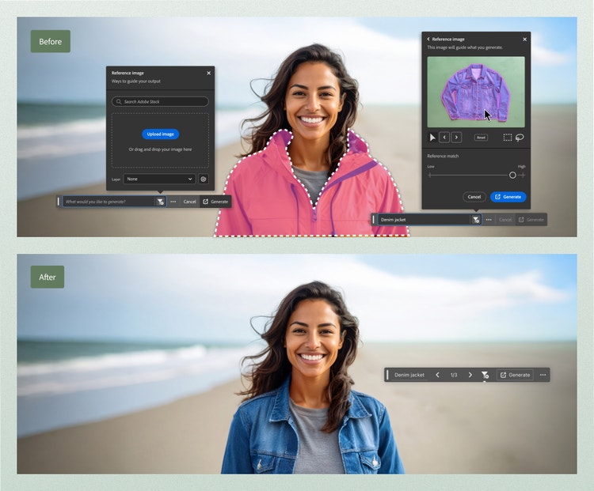Viewport: 594px width, 491px height.
Task: Click the 'What would you like to generate?' field
Action: pos(109,202)
